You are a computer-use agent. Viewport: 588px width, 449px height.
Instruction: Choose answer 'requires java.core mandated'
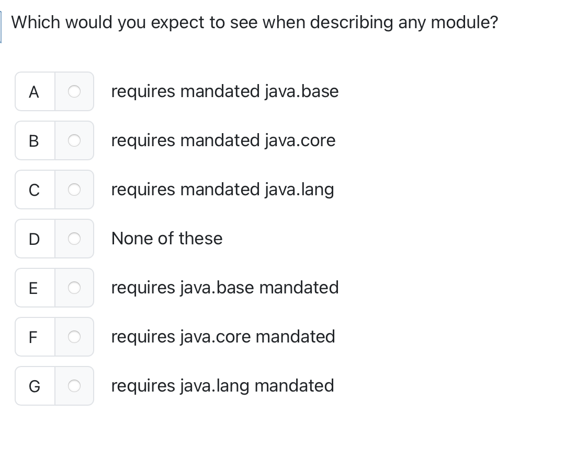223,337
